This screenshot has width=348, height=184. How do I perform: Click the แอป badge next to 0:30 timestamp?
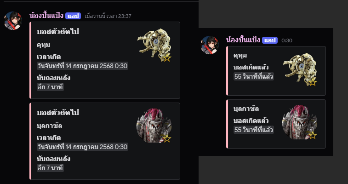click(270, 40)
